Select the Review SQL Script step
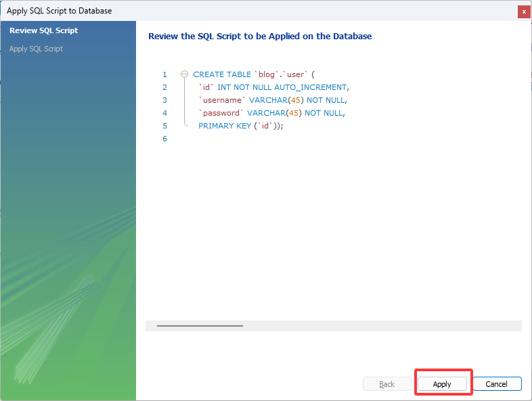532x401 pixels. (x=43, y=30)
